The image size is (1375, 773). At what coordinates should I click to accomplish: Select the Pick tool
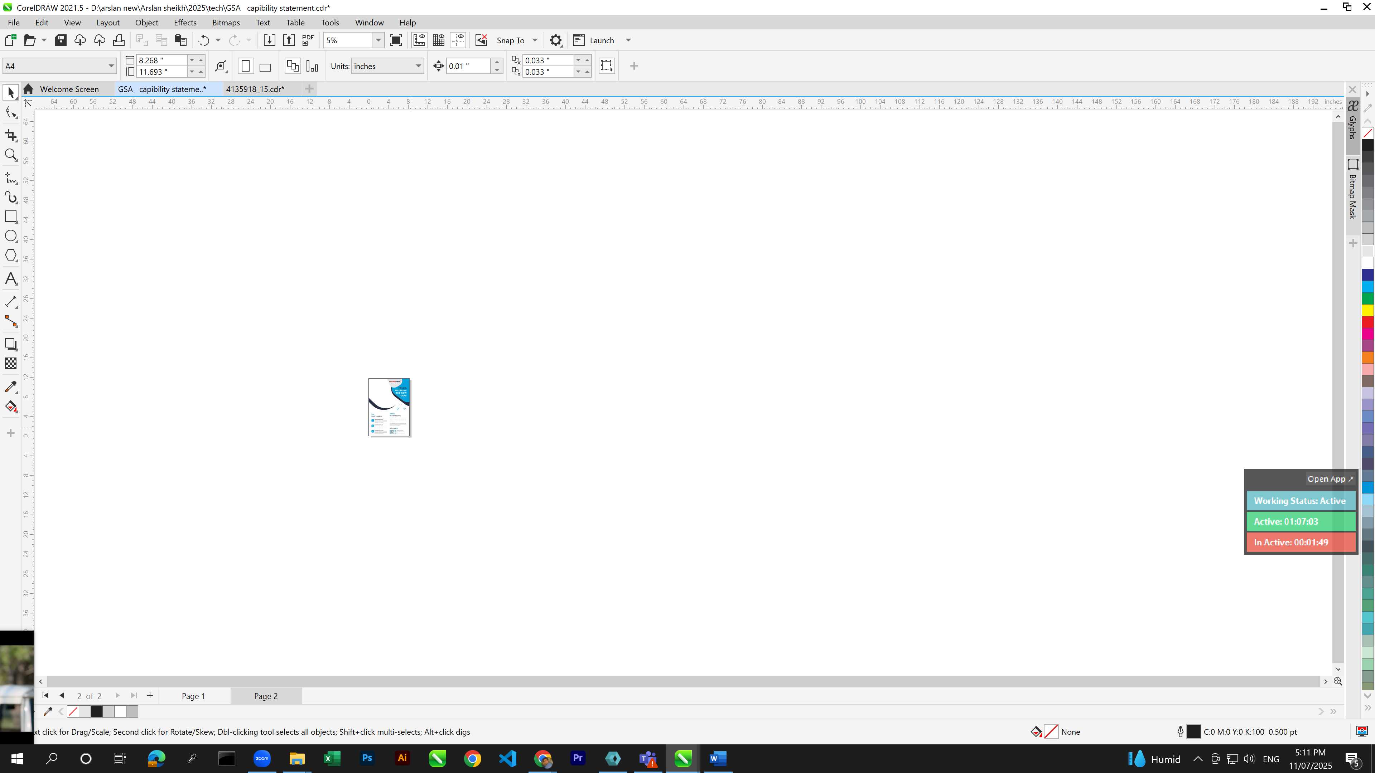click(x=11, y=93)
